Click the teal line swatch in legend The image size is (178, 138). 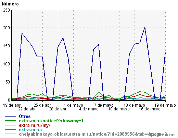pyautogui.click(x=10, y=129)
